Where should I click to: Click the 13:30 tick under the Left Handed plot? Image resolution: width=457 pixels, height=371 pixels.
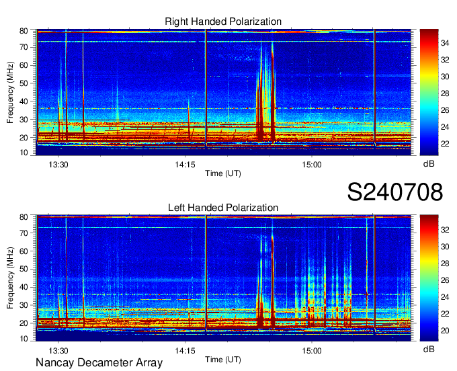58,351
